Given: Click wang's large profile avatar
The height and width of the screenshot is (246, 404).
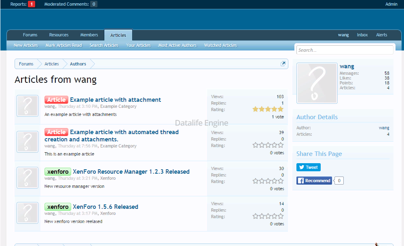Looking at the screenshot, I should coord(317,83).
